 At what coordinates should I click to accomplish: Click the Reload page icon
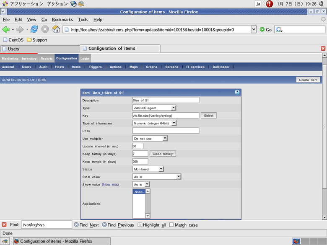click(34, 29)
